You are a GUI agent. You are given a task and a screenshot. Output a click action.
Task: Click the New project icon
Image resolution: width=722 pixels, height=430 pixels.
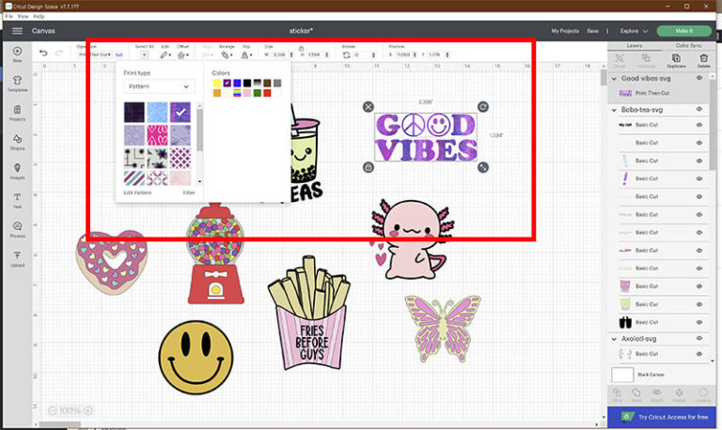click(17, 51)
